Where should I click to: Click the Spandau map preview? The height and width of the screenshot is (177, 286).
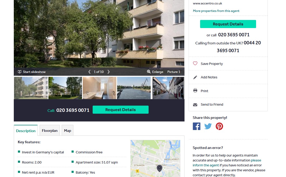point(155,158)
